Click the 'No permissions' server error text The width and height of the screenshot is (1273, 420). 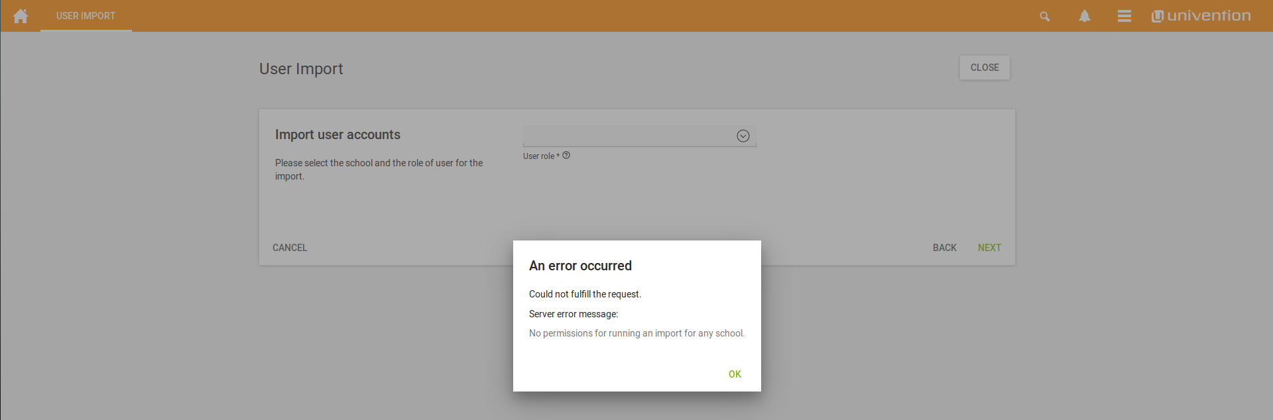636,333
